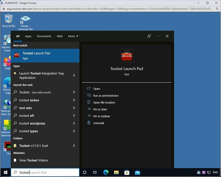Viewport: 221px width, 177px height.
Task: Click Open in the preview actions
Action: click(96, 89)
